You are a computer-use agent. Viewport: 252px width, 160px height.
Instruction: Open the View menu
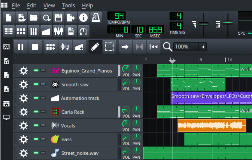click(49, 5)
